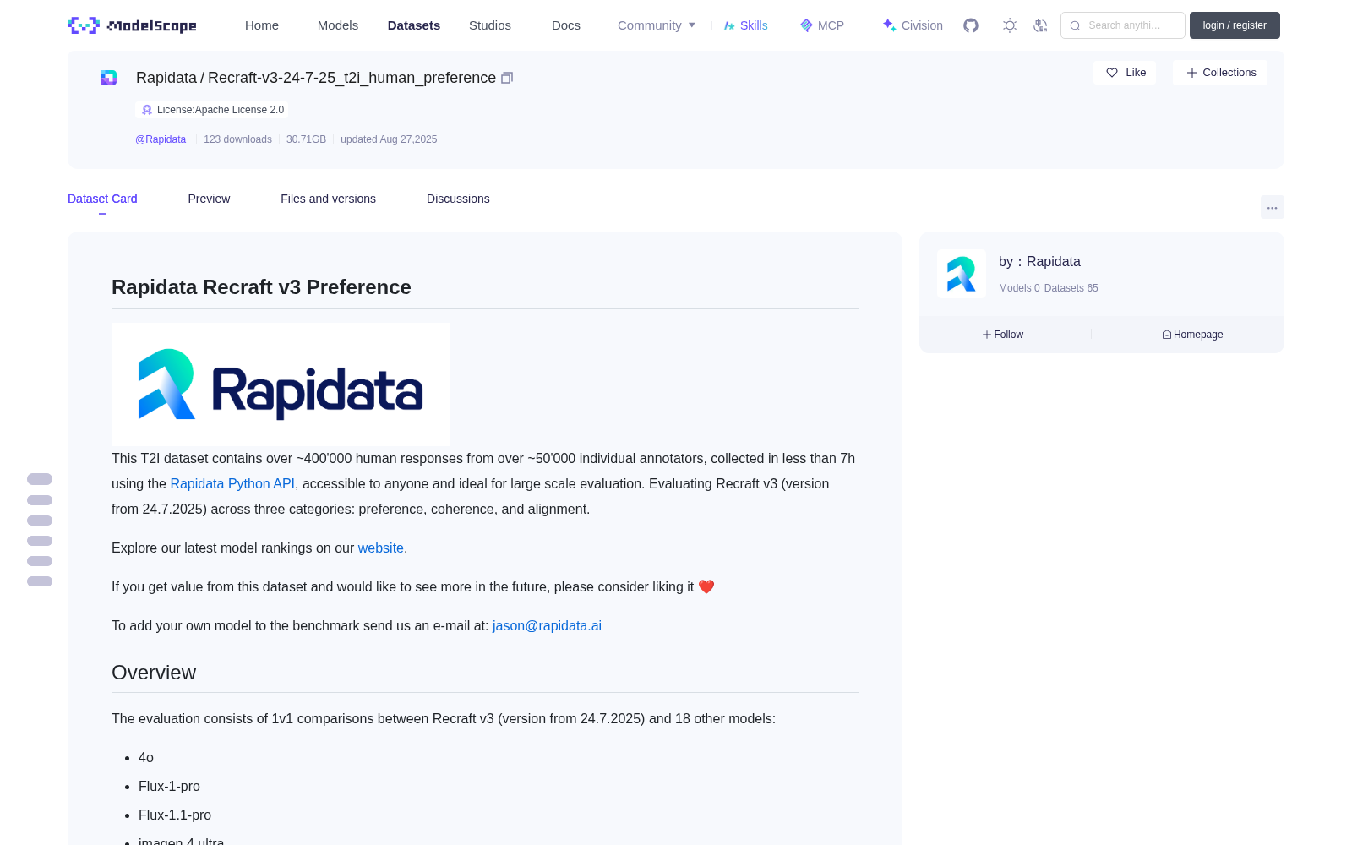Open Studios from the navigation bar
This screenshot has width=1352, height=845.
click(490, 25)
